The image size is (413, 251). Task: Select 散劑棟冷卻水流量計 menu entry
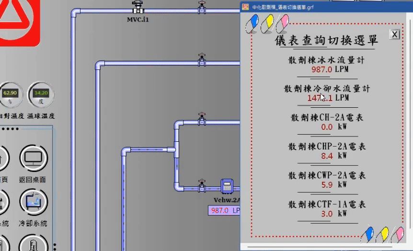pyautogui.click(x=327, y=89)
